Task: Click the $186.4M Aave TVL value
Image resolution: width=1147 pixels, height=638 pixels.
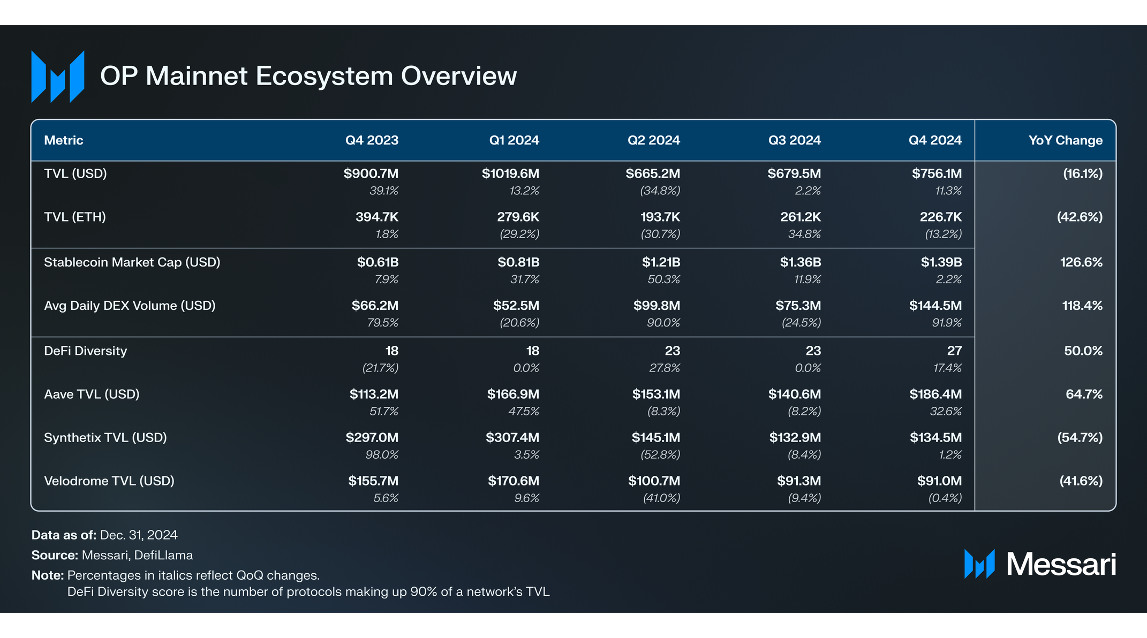Action: pyautogui.click(x=935, y=394)
